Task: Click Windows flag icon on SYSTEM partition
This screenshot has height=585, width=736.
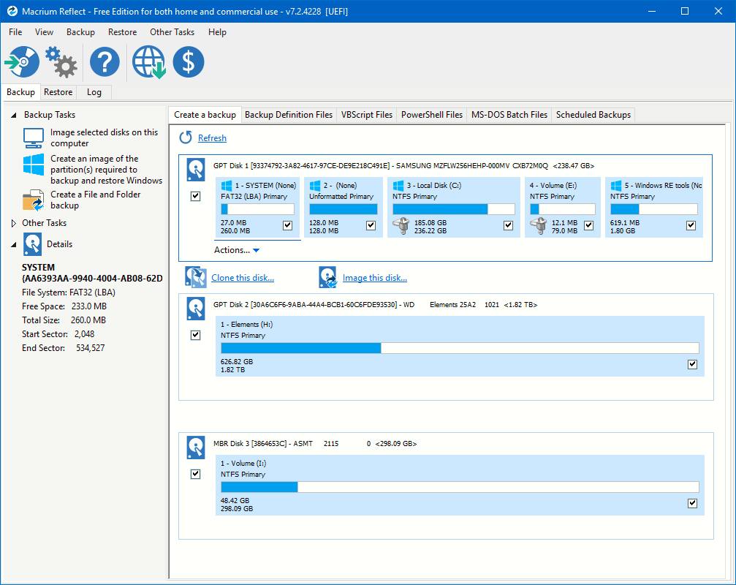Action: tap(227, 186)
